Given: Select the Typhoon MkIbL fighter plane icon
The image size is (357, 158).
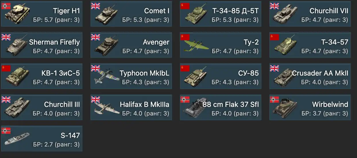Looking at the screenshot, I should point(106,77).
